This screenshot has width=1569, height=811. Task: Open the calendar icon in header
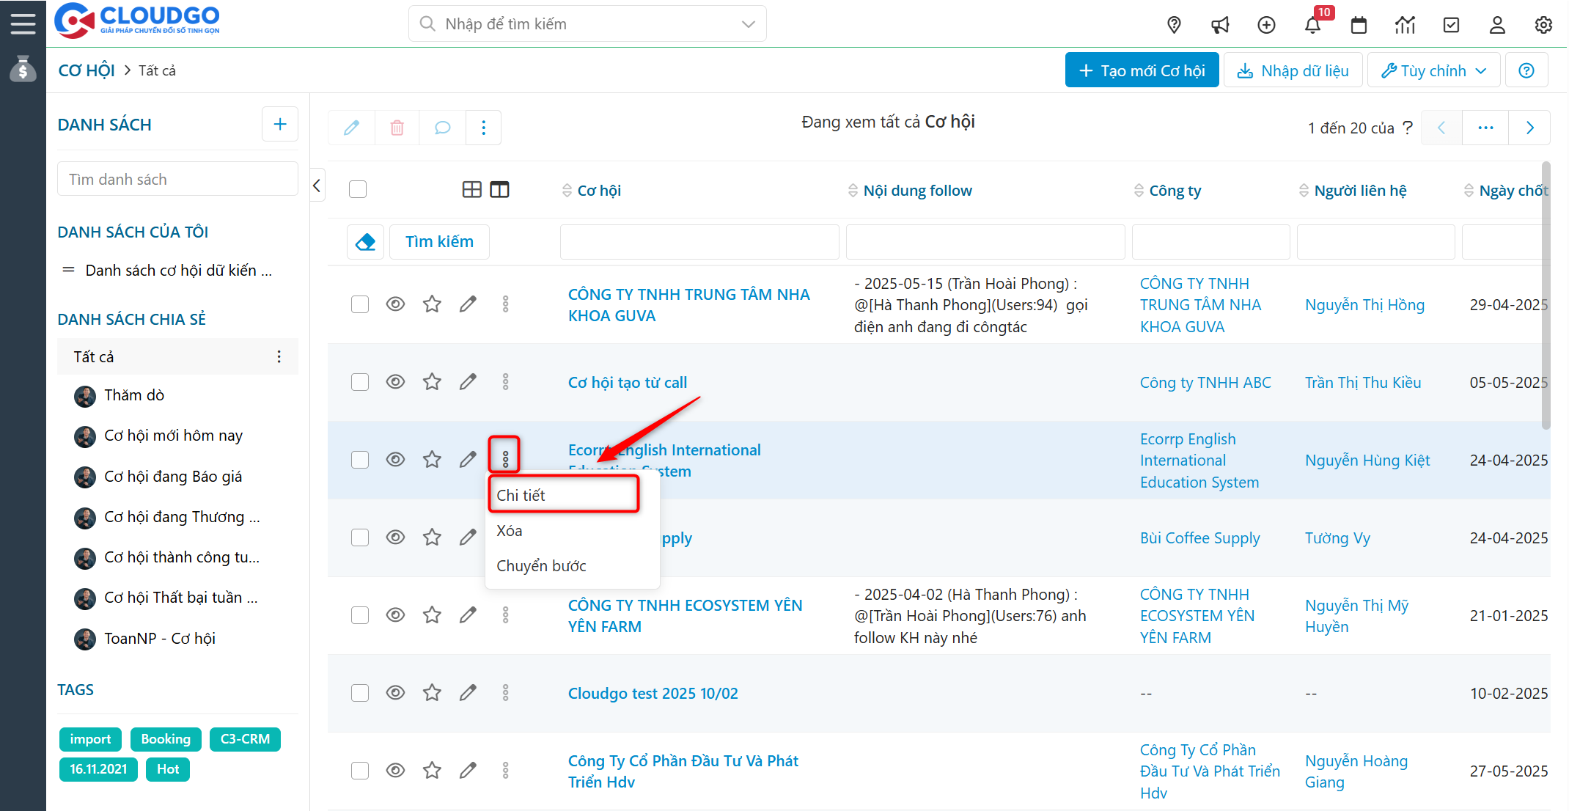[x=1359, y=25]
